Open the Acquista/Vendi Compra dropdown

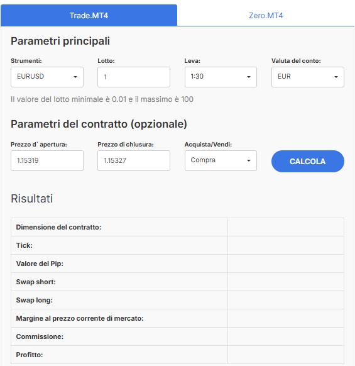[x=221, y=160]
